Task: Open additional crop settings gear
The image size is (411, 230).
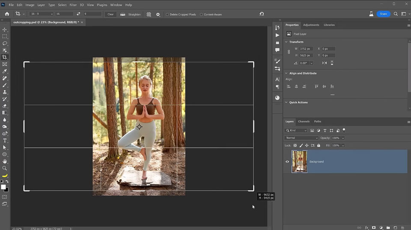Action: (x=158, y=15)
